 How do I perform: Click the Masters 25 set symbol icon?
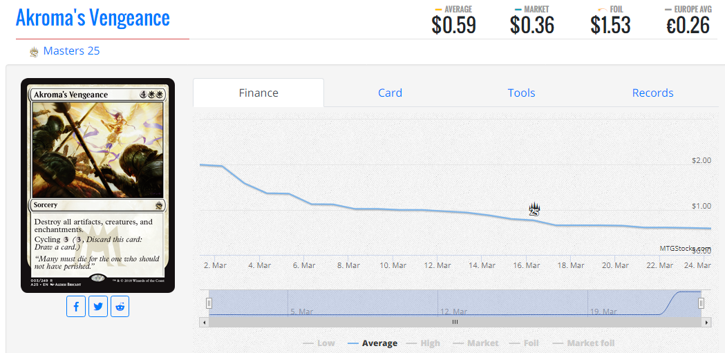coord(35,52)
